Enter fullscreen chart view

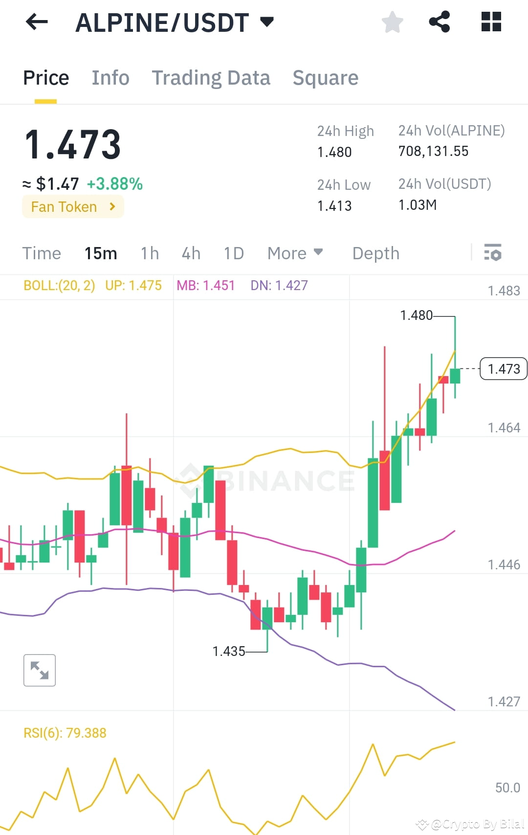coord(39,670)
